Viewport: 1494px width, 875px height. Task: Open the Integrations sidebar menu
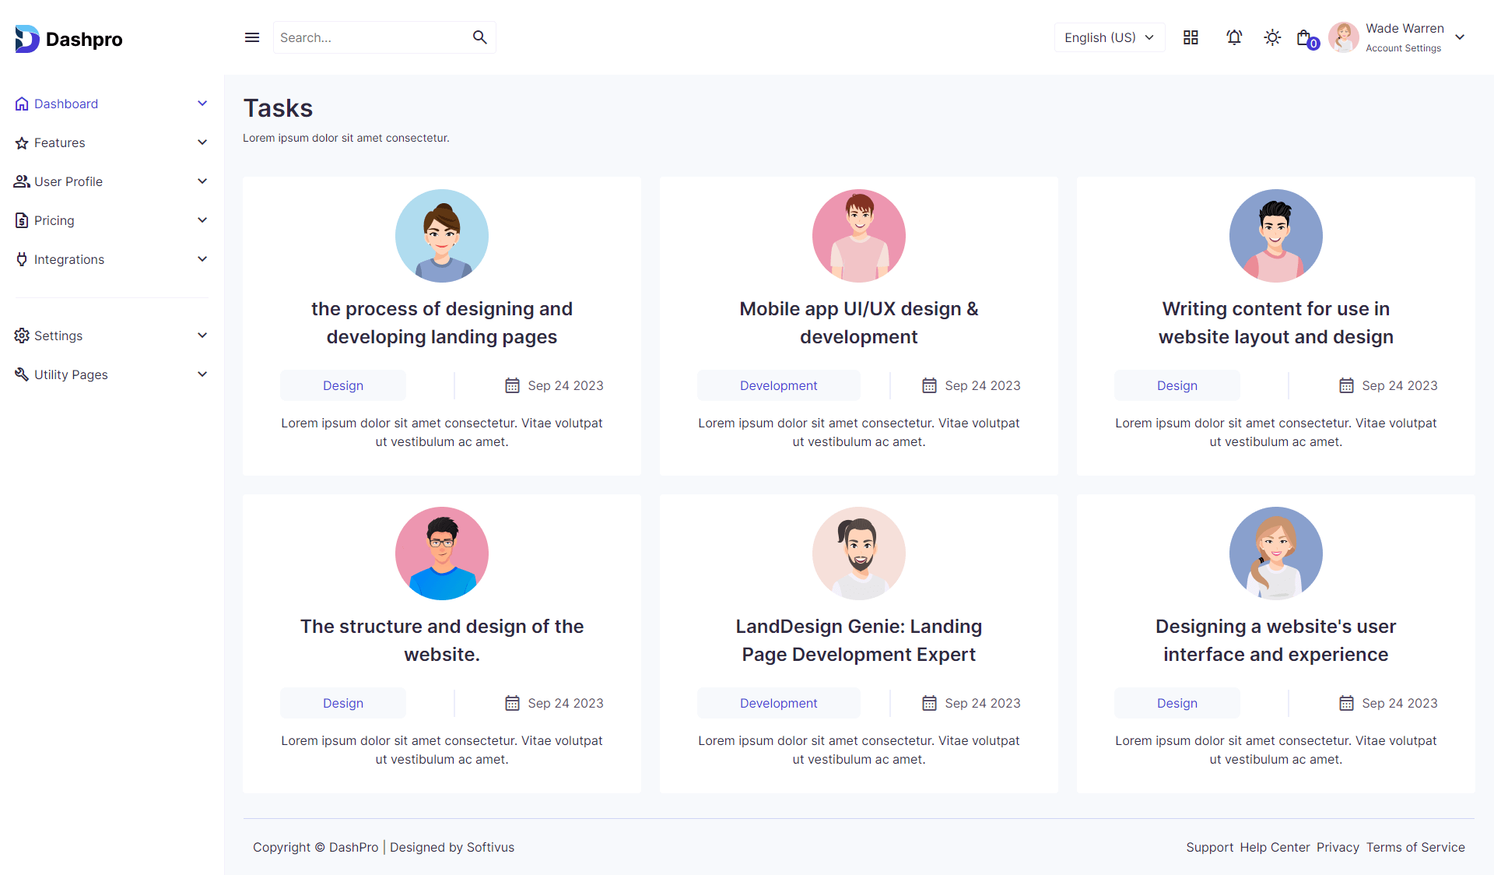click(x=69, y=259)
